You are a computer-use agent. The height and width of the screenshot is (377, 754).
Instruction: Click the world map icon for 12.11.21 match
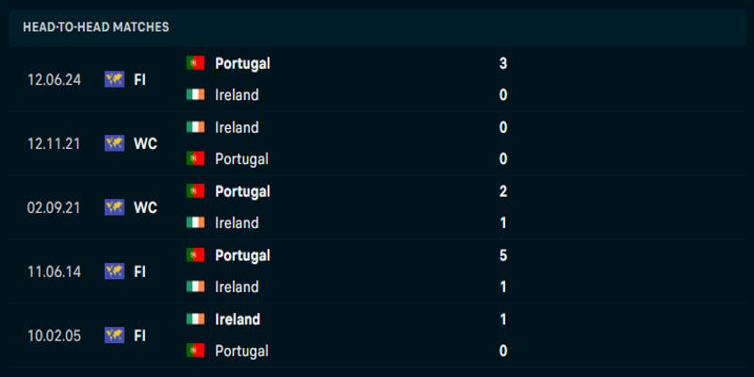coord(114,143)
